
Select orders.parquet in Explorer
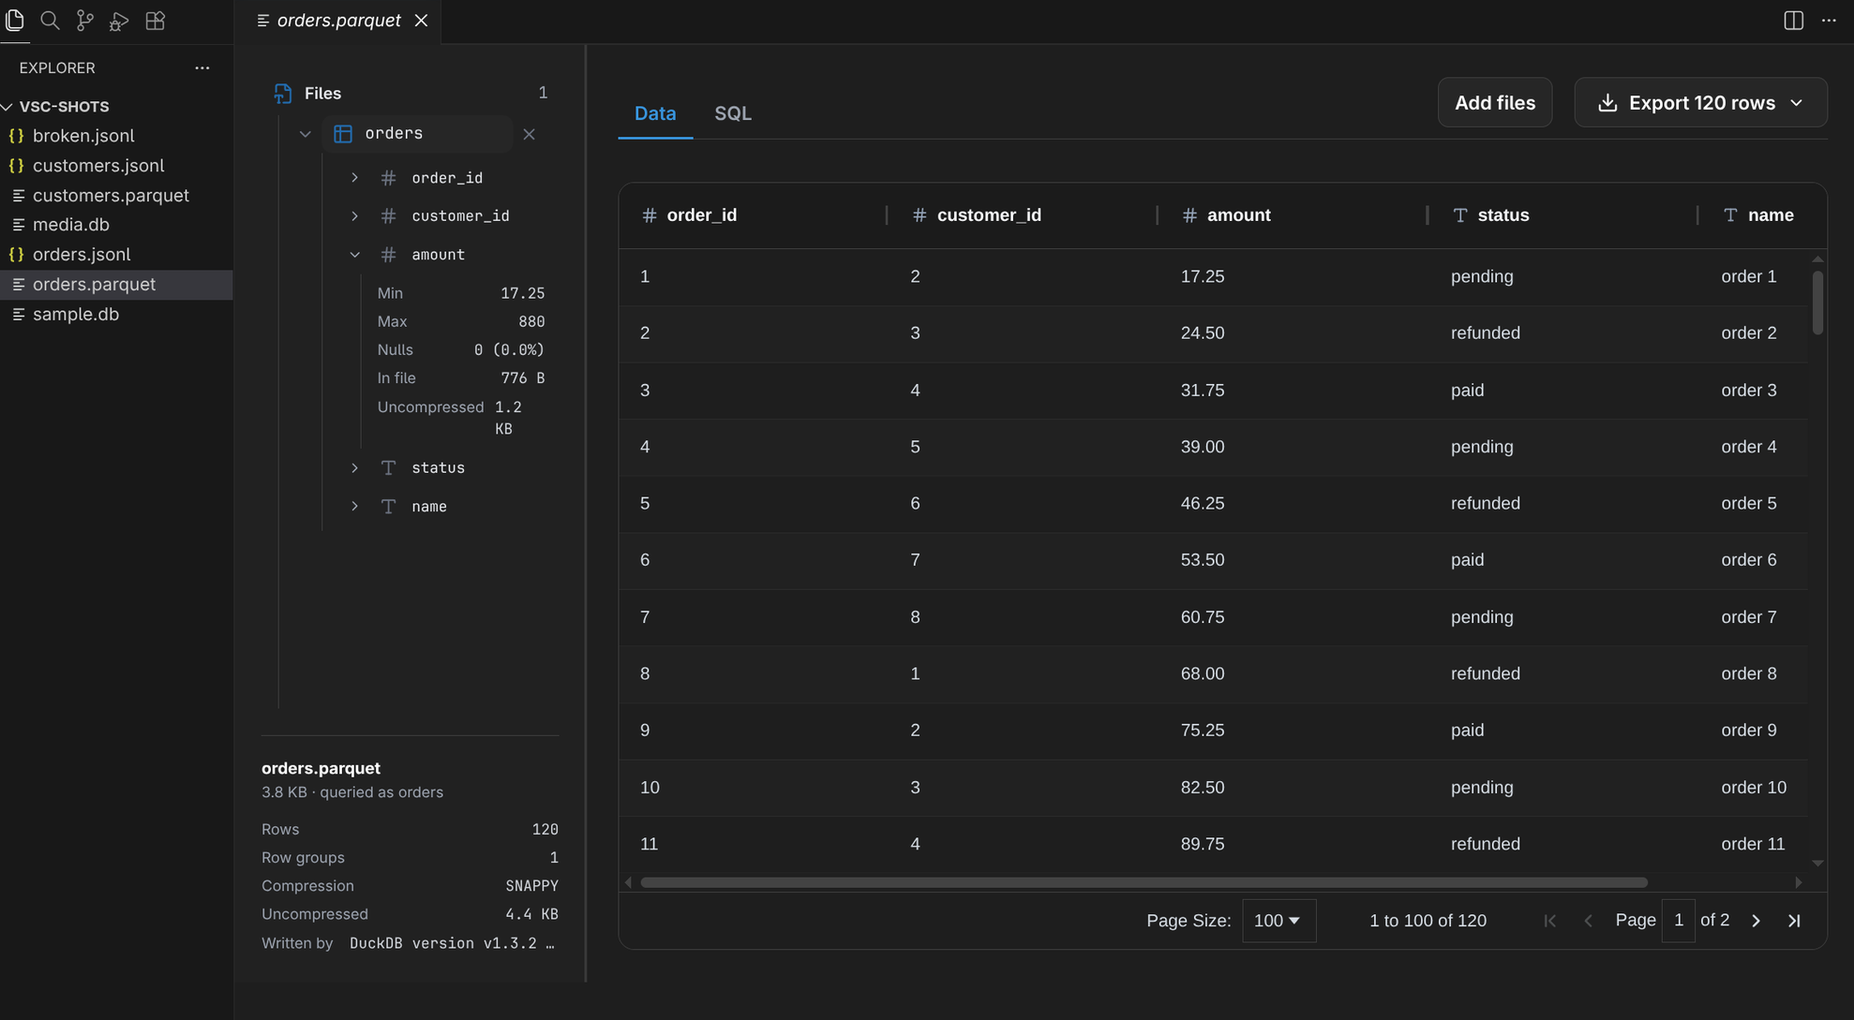[116, 285]
